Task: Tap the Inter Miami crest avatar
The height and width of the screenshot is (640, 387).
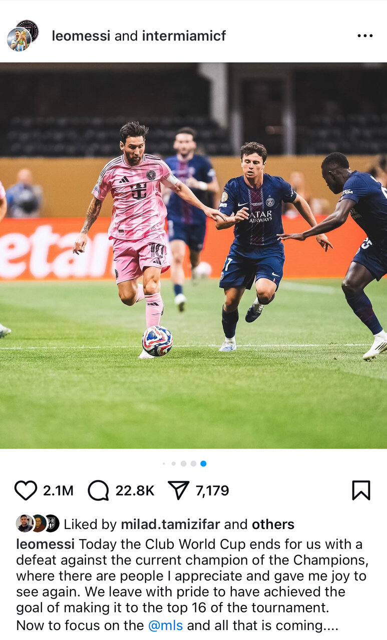Action: pyautogui.click(x=28, y=29)
